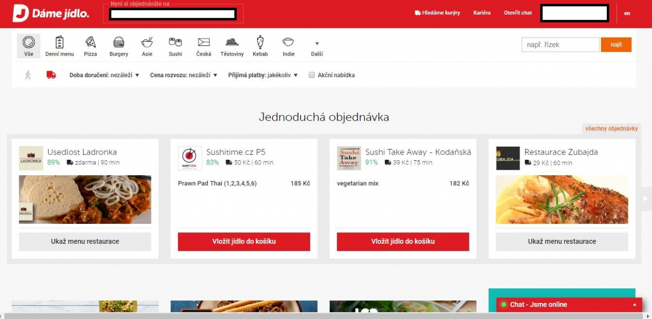Open Sushitime.cz P5 restaurant title
Image resolution: width=652 pixels, height=319 pixels.
[x=236, y=152]
